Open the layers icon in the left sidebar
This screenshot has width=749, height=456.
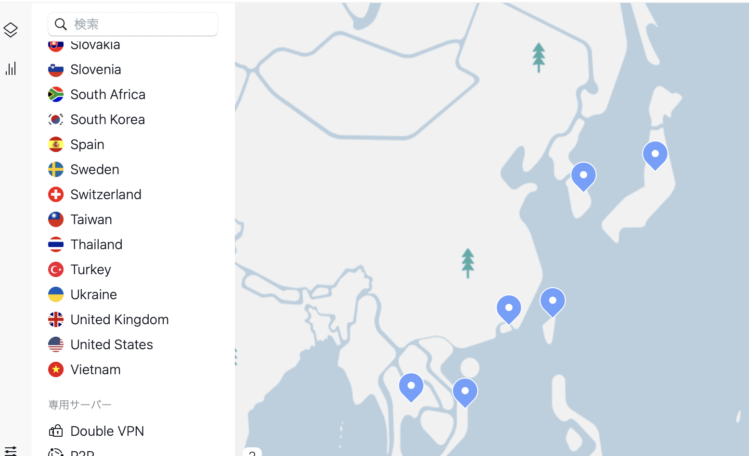click(11, 30)
